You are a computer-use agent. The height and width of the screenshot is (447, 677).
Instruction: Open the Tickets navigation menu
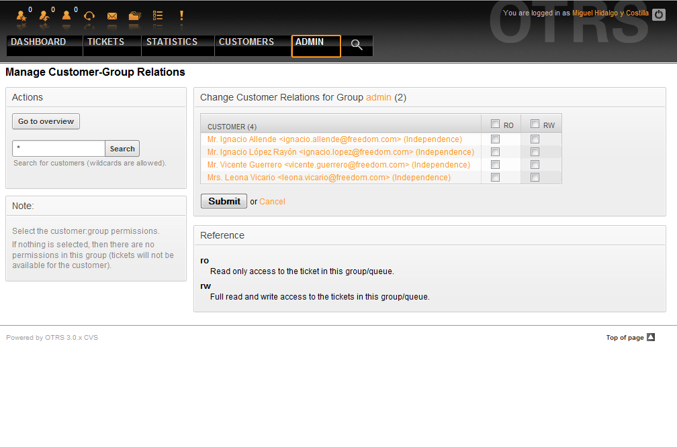[105, 42]
